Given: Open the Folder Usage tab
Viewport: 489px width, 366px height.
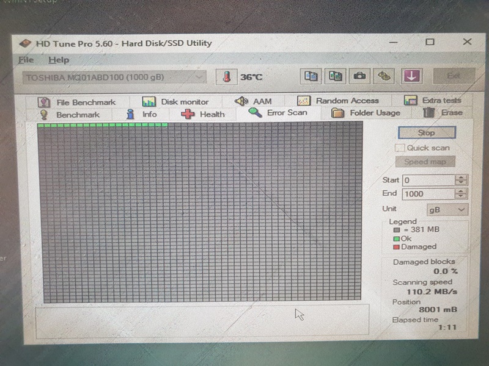Looking at the screenshot, I should click(366, 113).
